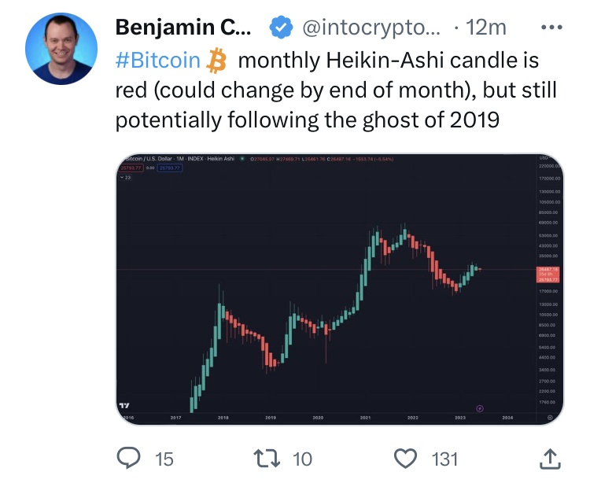Click the Benjamin C... display name
The width and height of the screenshot is (590, 483).
tap(185, 28)
